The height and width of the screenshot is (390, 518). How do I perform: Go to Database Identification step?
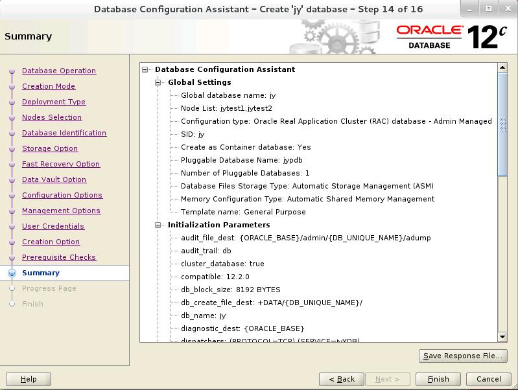pos(64,133)
